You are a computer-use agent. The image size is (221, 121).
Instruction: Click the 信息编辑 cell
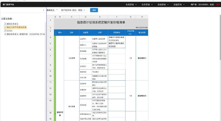[86, 51]
